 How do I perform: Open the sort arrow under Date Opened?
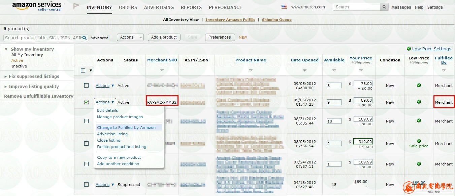coord(304,70)
